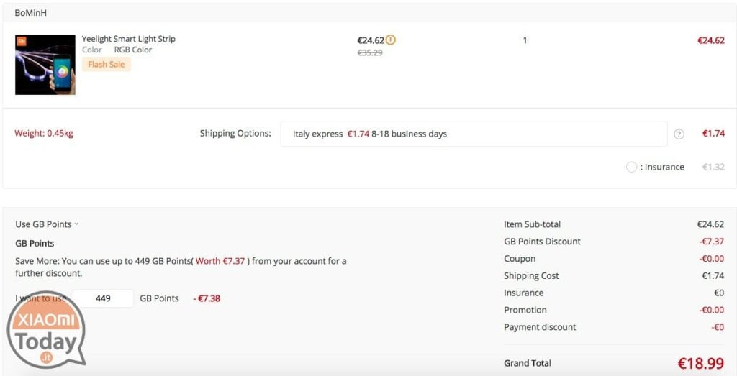Click the Yeelight light strip thumbnail
Viewport: 737px width, 376px height.
pos(45,65)
